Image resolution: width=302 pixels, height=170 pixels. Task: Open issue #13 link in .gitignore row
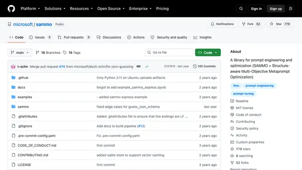(x=141, y=126)
